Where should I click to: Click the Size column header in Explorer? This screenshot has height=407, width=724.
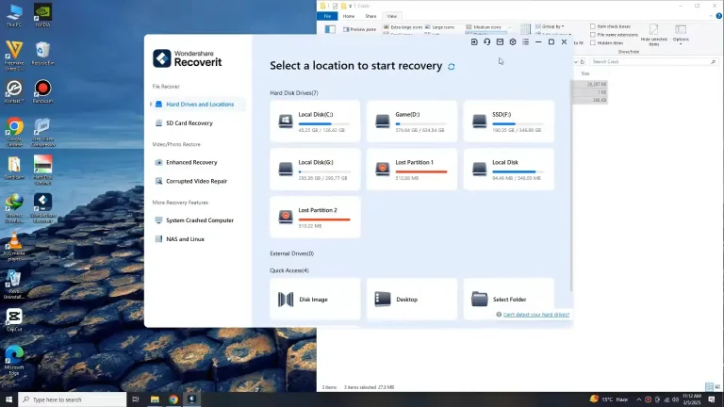585,73
